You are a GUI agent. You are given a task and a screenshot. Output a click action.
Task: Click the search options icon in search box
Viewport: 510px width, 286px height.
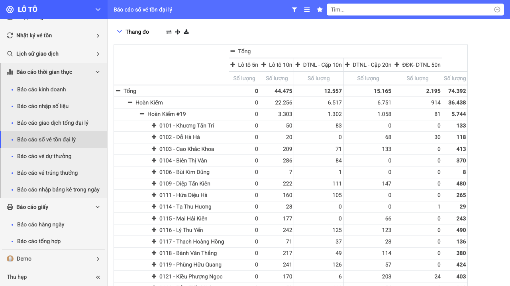497,10
